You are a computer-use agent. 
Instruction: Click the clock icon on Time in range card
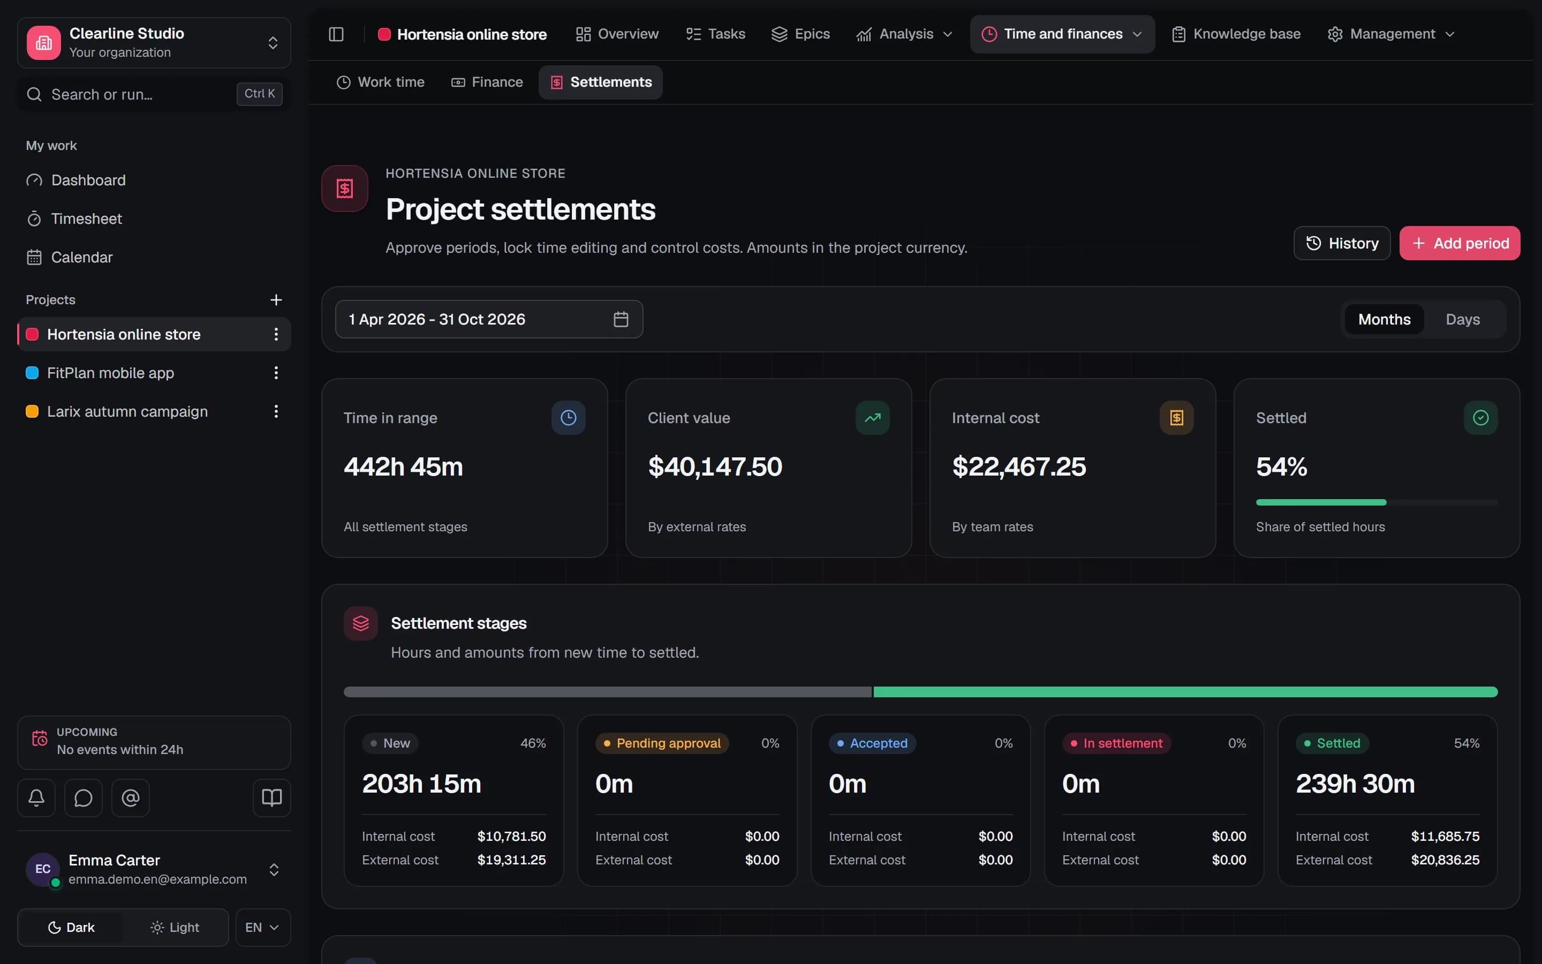(569, 418)
